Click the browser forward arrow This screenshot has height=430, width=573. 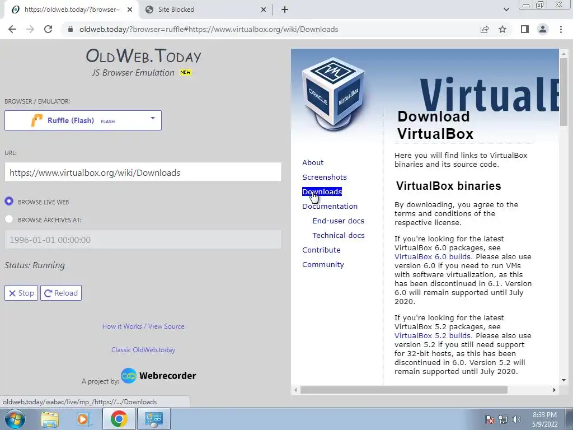[30, 29]
